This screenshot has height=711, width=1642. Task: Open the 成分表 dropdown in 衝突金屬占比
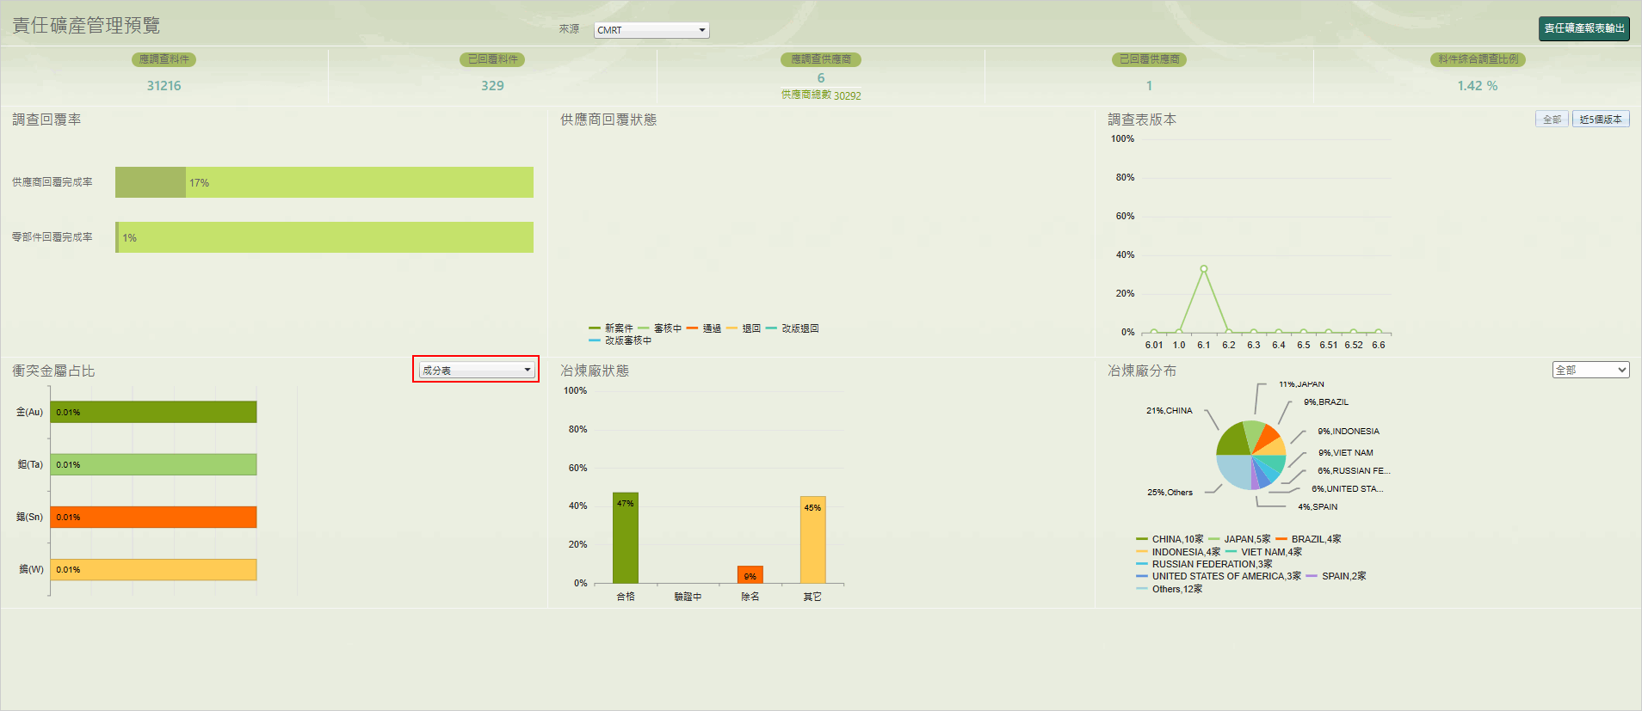coord(476,370)
